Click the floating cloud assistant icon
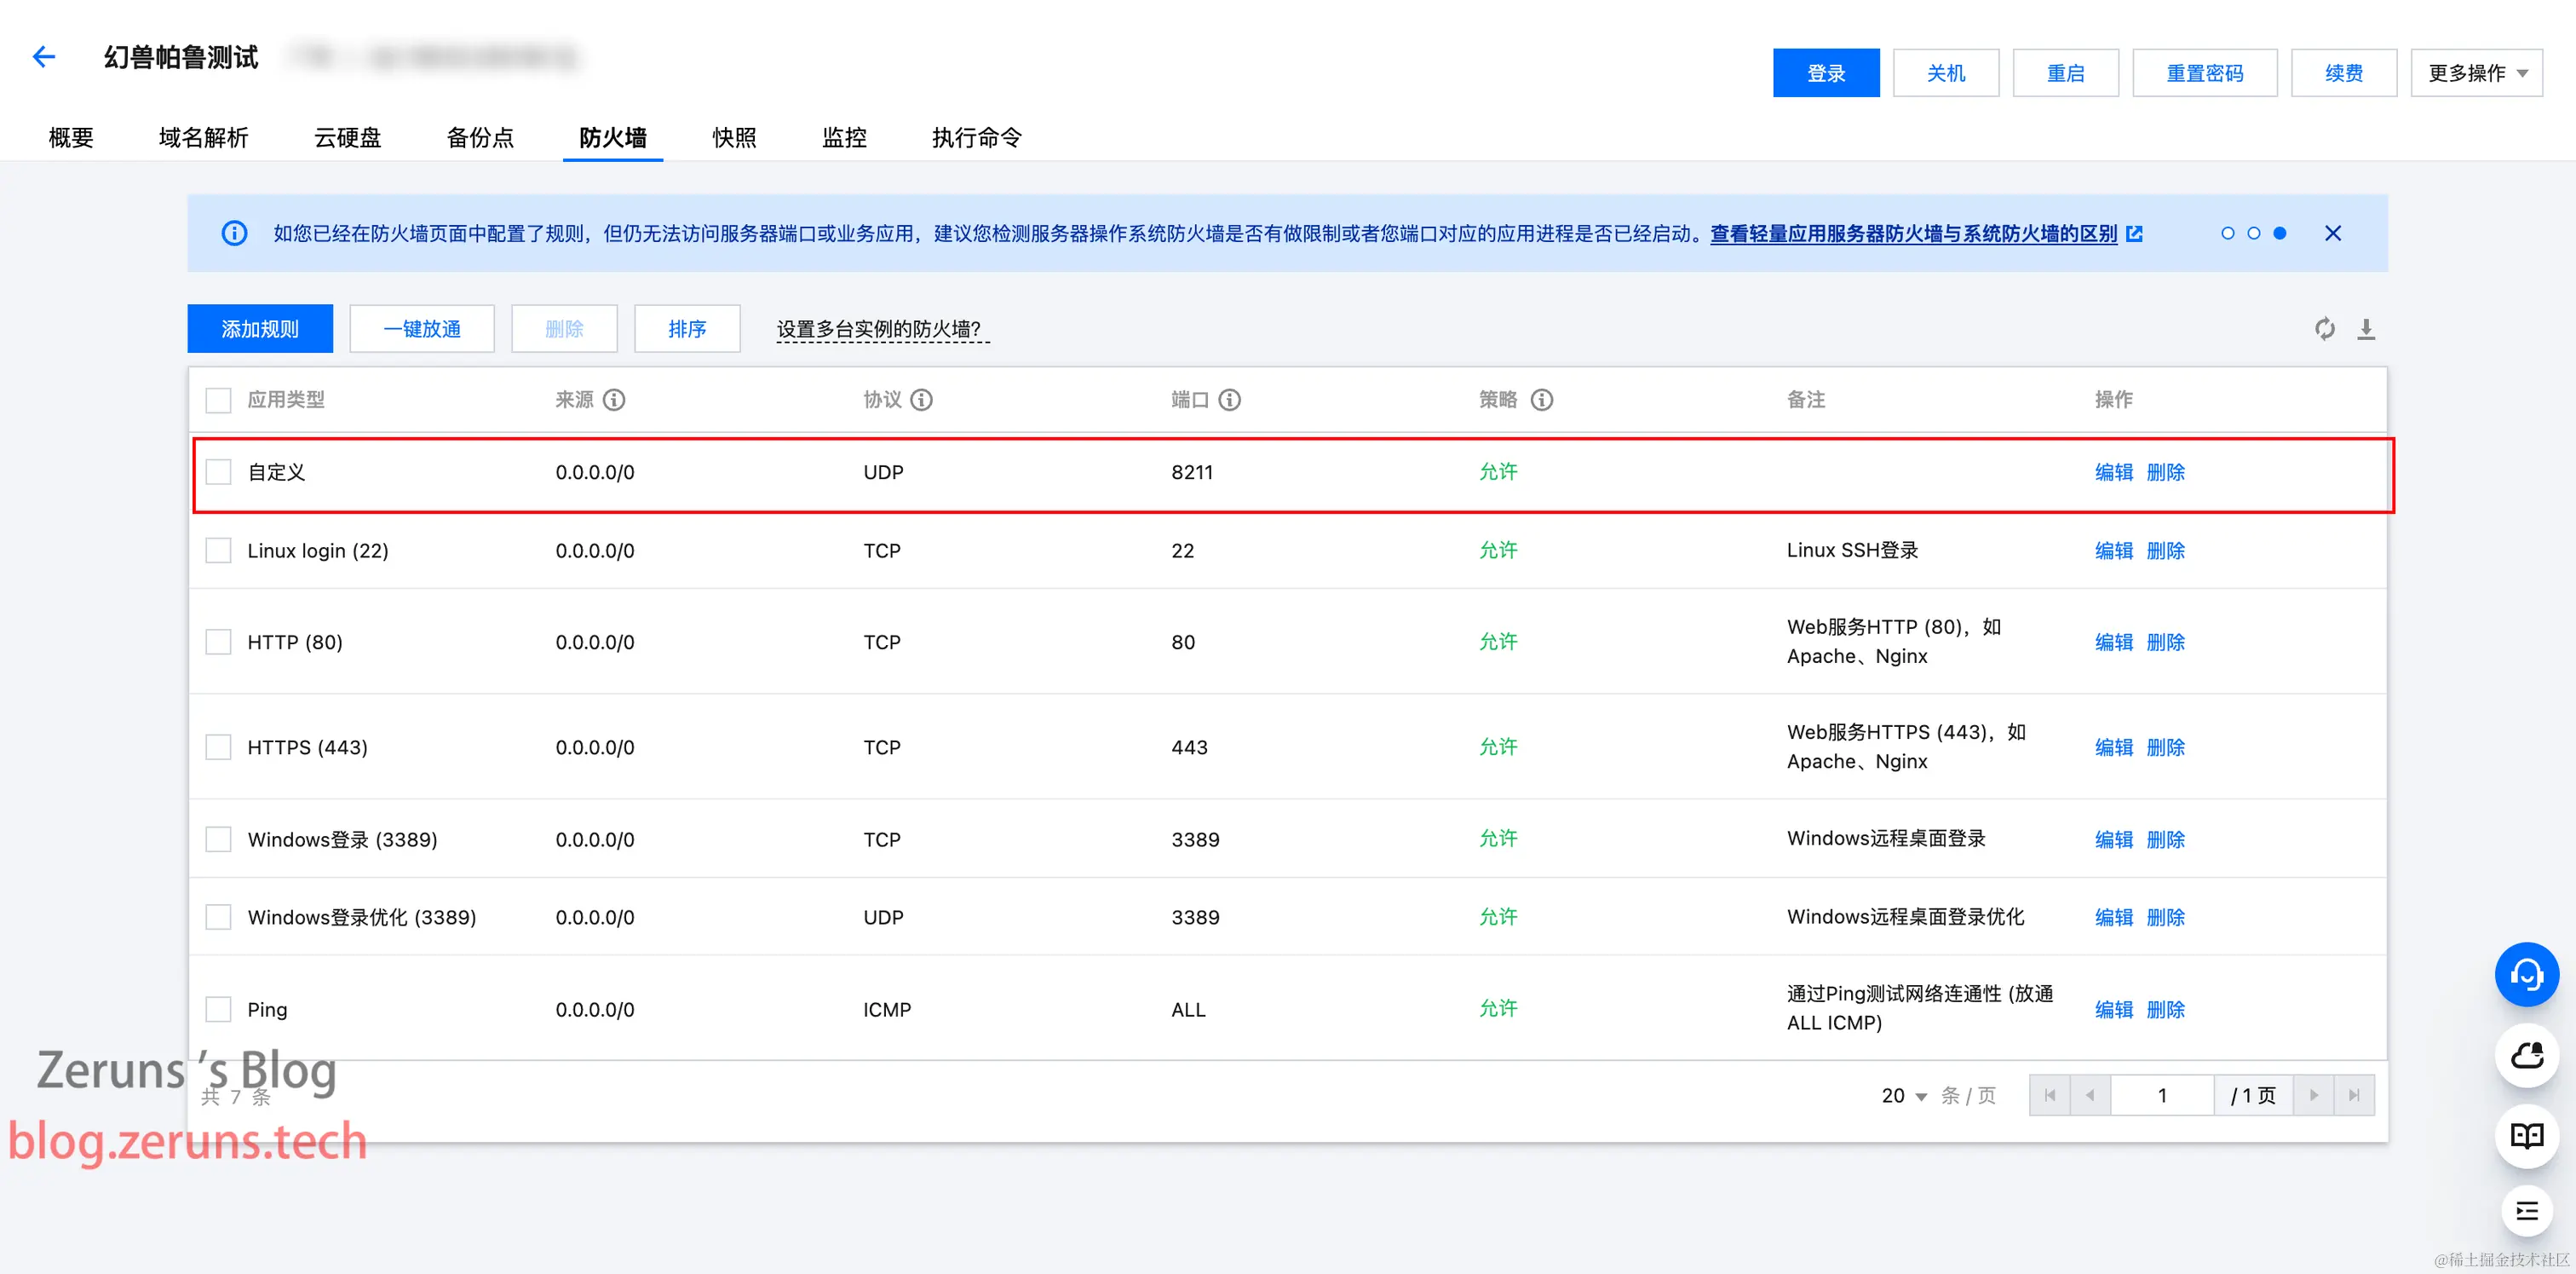Screen dimensions: 2576x1274 [x=2526, y=1055]
